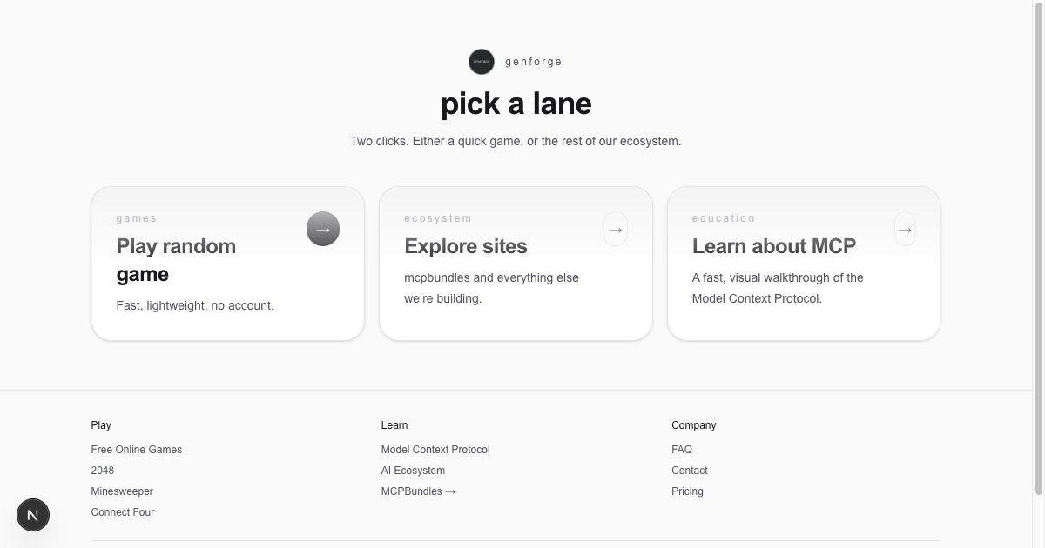This screenshot has height=548, width=1045.
Task: Click the Contact footer link
Action: [690, 471]
